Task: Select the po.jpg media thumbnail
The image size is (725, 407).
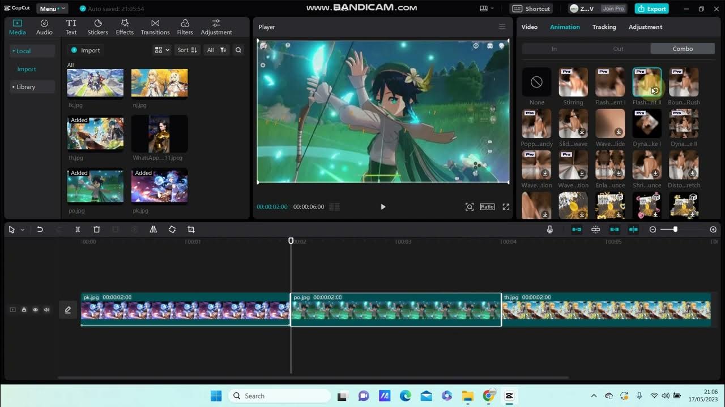Action: pyautogui.click(x=95, y=186)
